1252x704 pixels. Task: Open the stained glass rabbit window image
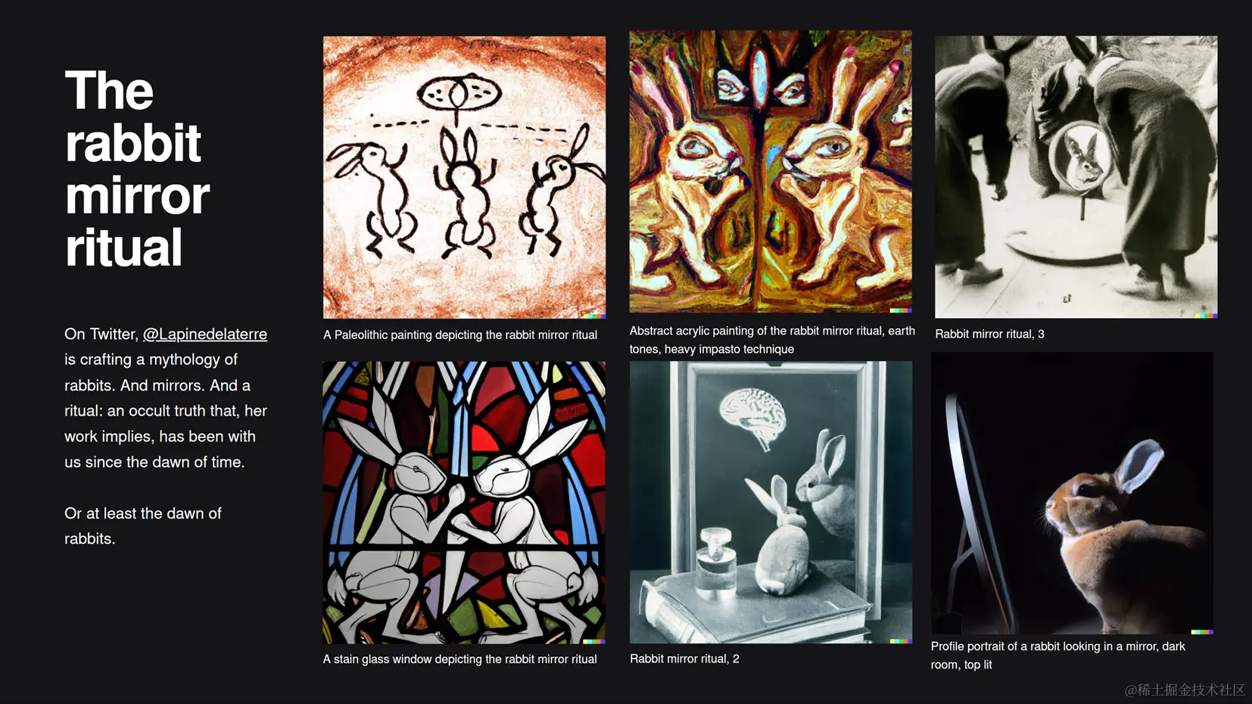coord(464,503)
